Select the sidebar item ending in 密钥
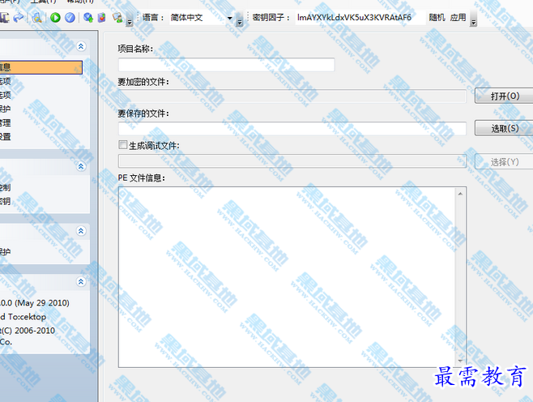This screenshot has height=402, width=533. click(x=6, y=201)
